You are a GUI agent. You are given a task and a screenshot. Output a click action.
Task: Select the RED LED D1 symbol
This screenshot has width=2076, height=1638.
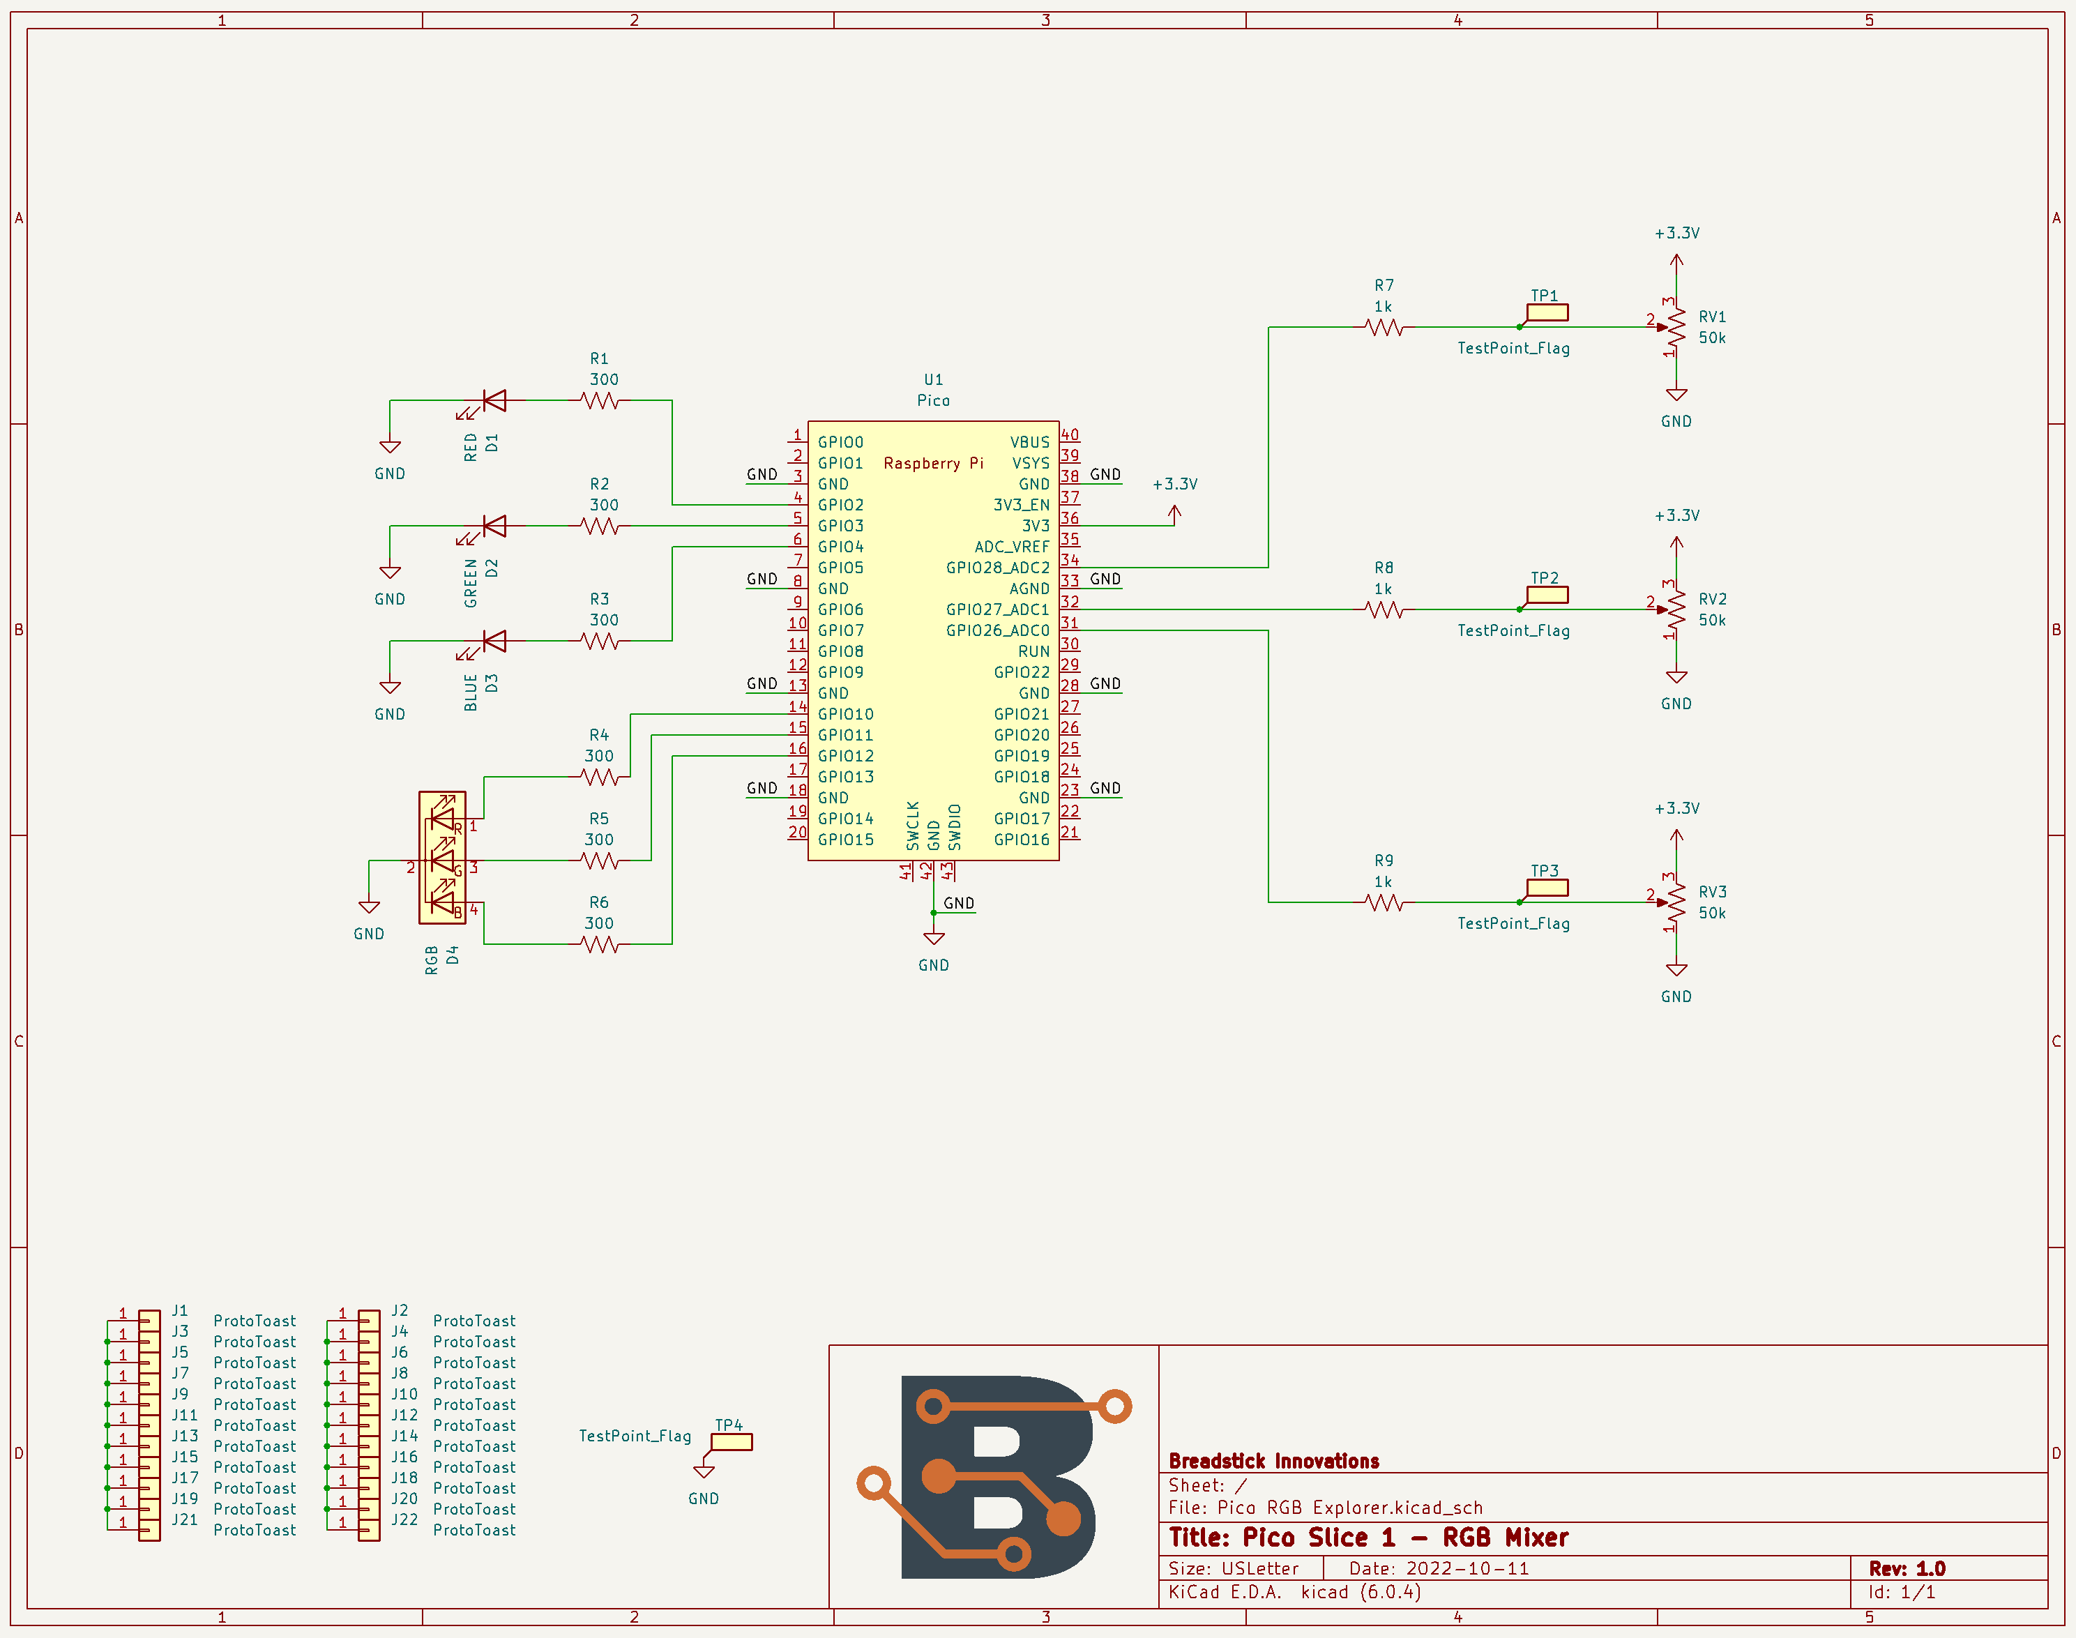point(494,401)
